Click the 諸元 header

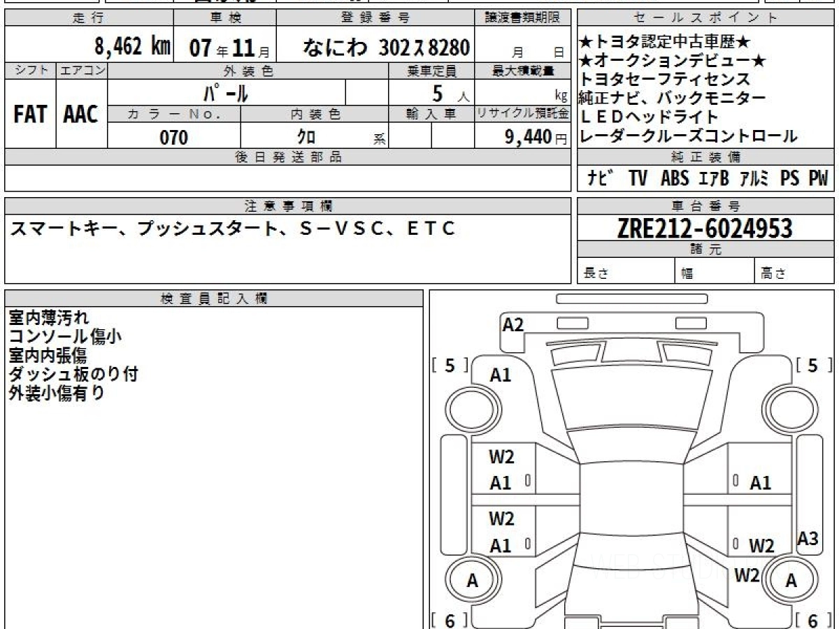(x=705, y=250)
